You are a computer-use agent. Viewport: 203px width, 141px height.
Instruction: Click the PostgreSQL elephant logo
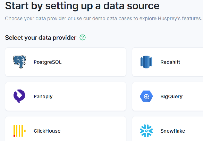19,62
